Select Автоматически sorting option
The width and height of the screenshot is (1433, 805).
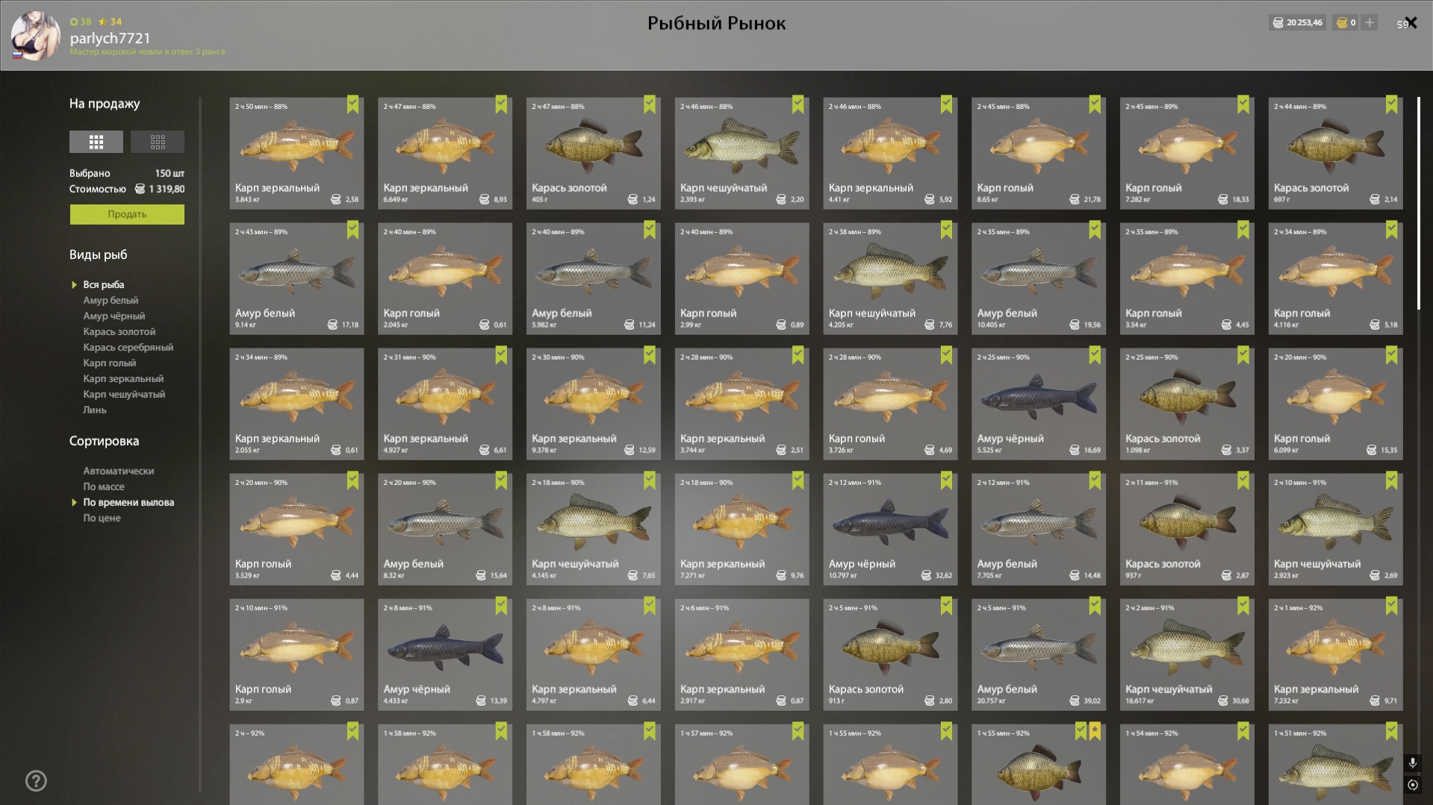click(x=119, y=472)
